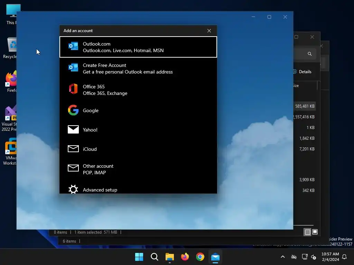Switch File Explorer to large thumbnails view
354x265 pixels.
(315, 232)
